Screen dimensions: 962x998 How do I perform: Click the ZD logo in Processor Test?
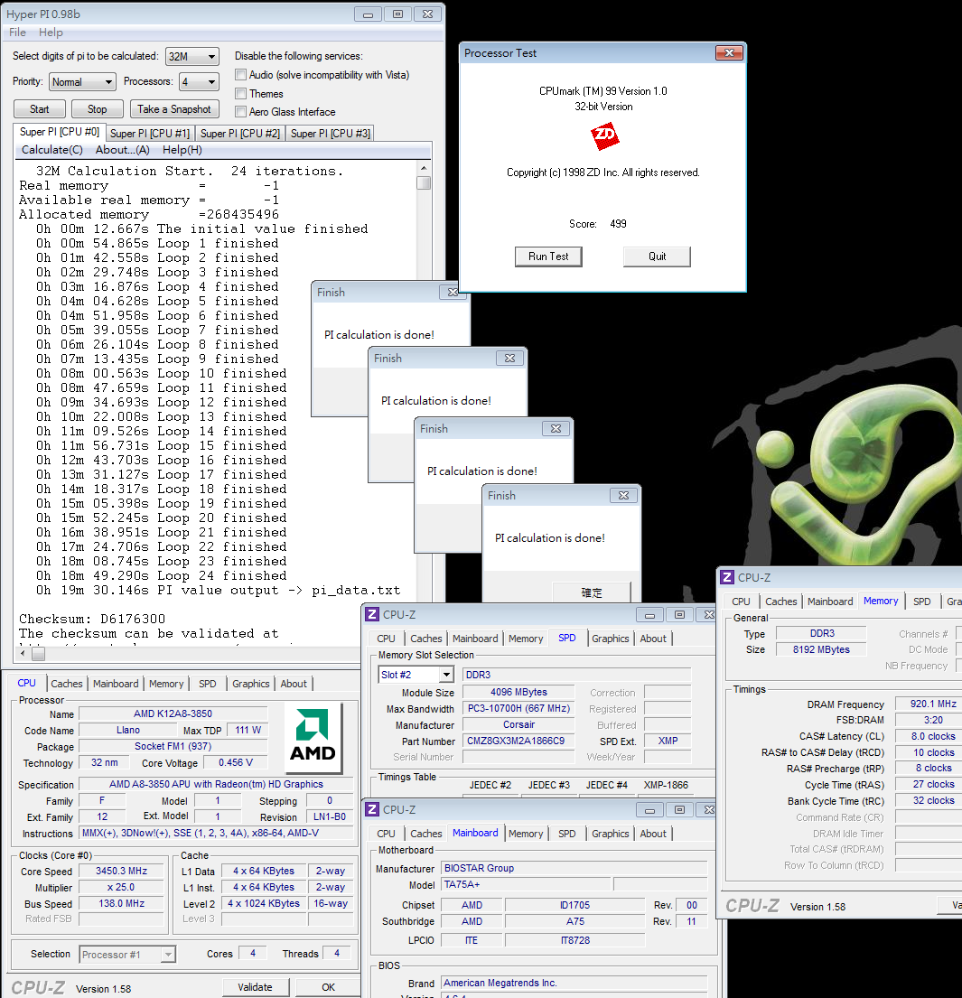pyautogui.click(x=604, y=135)
